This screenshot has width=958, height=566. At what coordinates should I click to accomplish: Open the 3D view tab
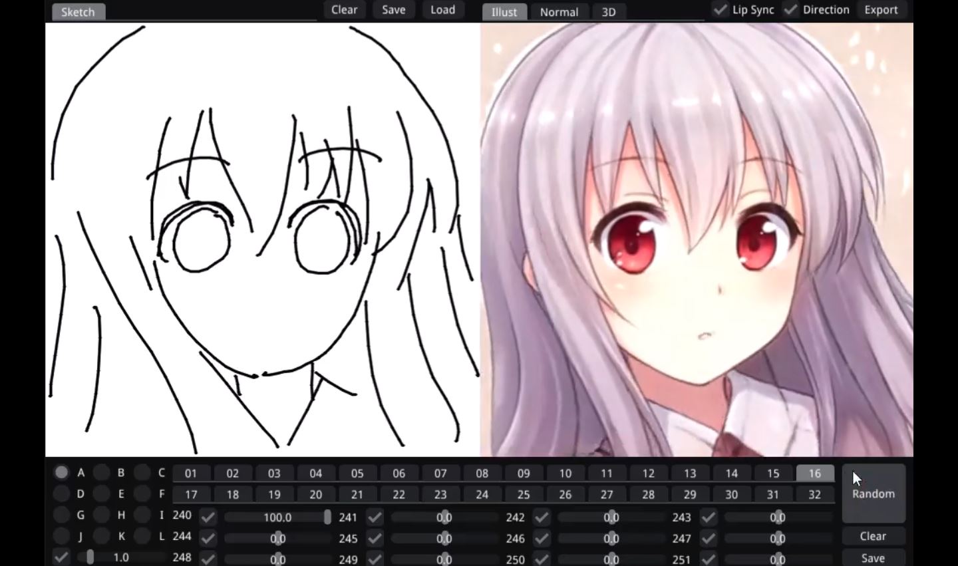coord(608,11)
